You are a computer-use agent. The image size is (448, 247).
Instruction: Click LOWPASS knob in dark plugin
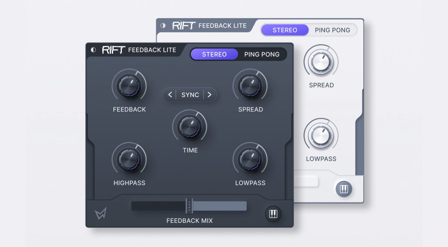tap(250, 160)
